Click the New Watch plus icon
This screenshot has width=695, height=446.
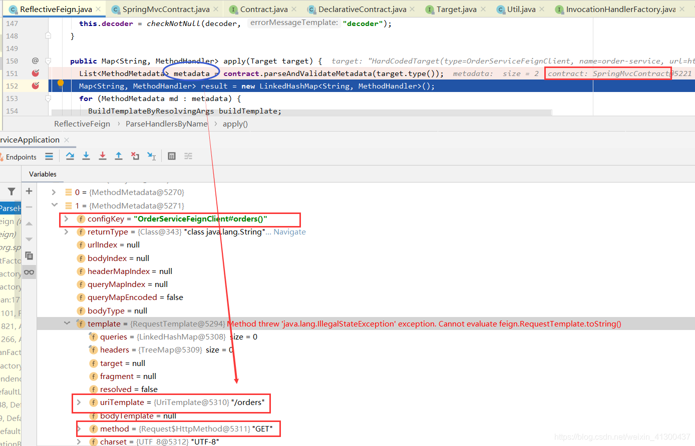pos(29,191)
